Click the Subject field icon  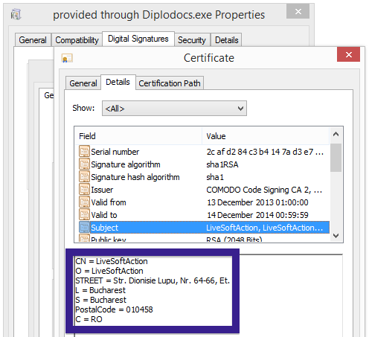click(x=84, y=227)
